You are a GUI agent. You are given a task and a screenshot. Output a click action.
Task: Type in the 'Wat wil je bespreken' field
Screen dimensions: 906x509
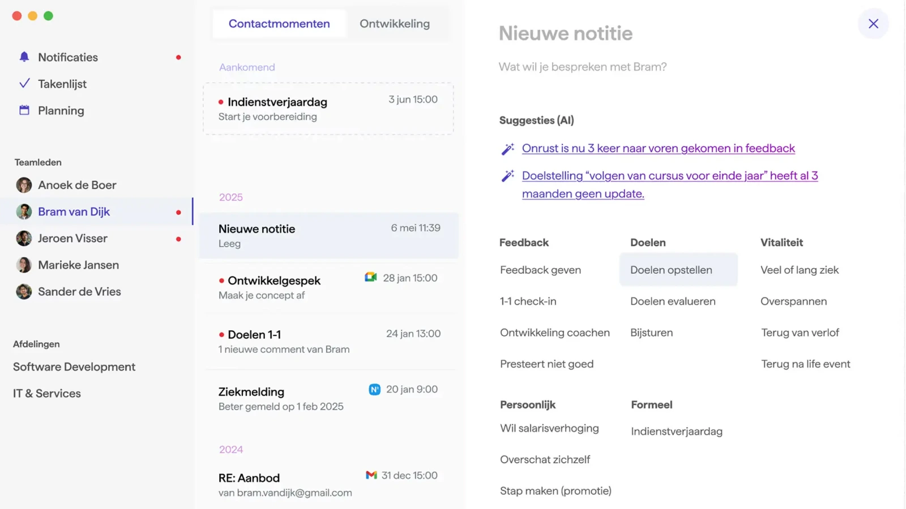tap(582, 67)
